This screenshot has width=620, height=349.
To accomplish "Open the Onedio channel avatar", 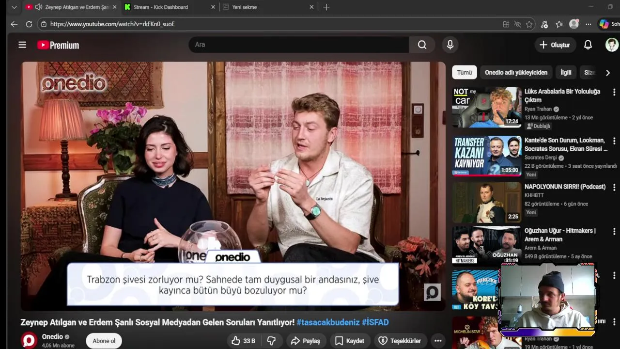I will pyautogui.click(x=29, y=340).
